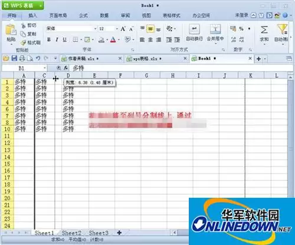
Task: Open the 插入 (Insert) ribbon tab
Action: coord(32,15)
